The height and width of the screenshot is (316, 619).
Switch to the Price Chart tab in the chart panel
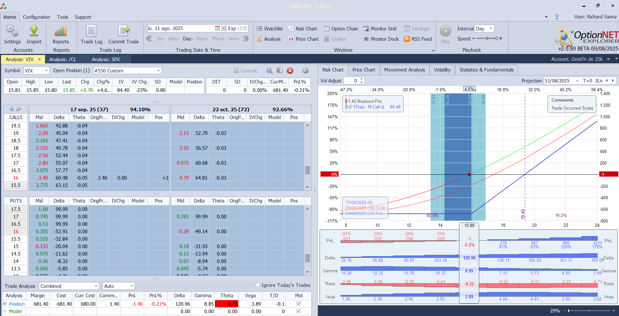364,70
